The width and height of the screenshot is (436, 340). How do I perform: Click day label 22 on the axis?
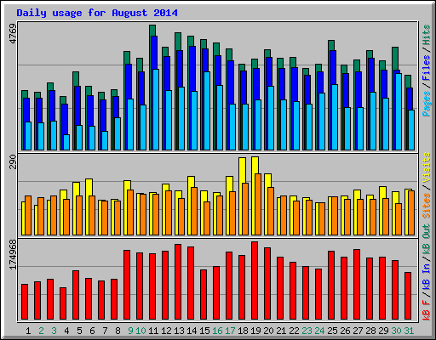[294, 331]
